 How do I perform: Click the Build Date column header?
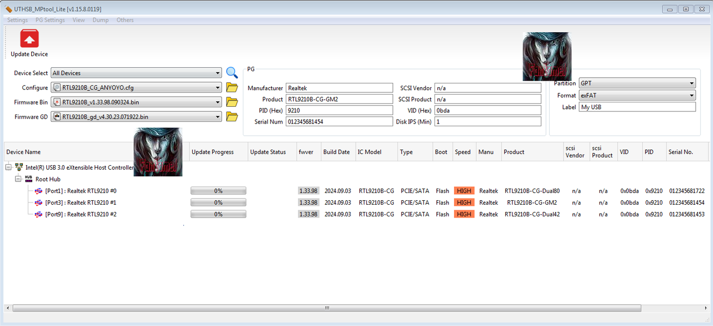click(338, 152)
